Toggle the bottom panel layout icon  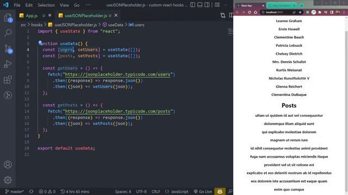(200, 5)
